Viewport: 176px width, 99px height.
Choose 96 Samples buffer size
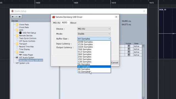pyautogui.click(x=94, y=64)
